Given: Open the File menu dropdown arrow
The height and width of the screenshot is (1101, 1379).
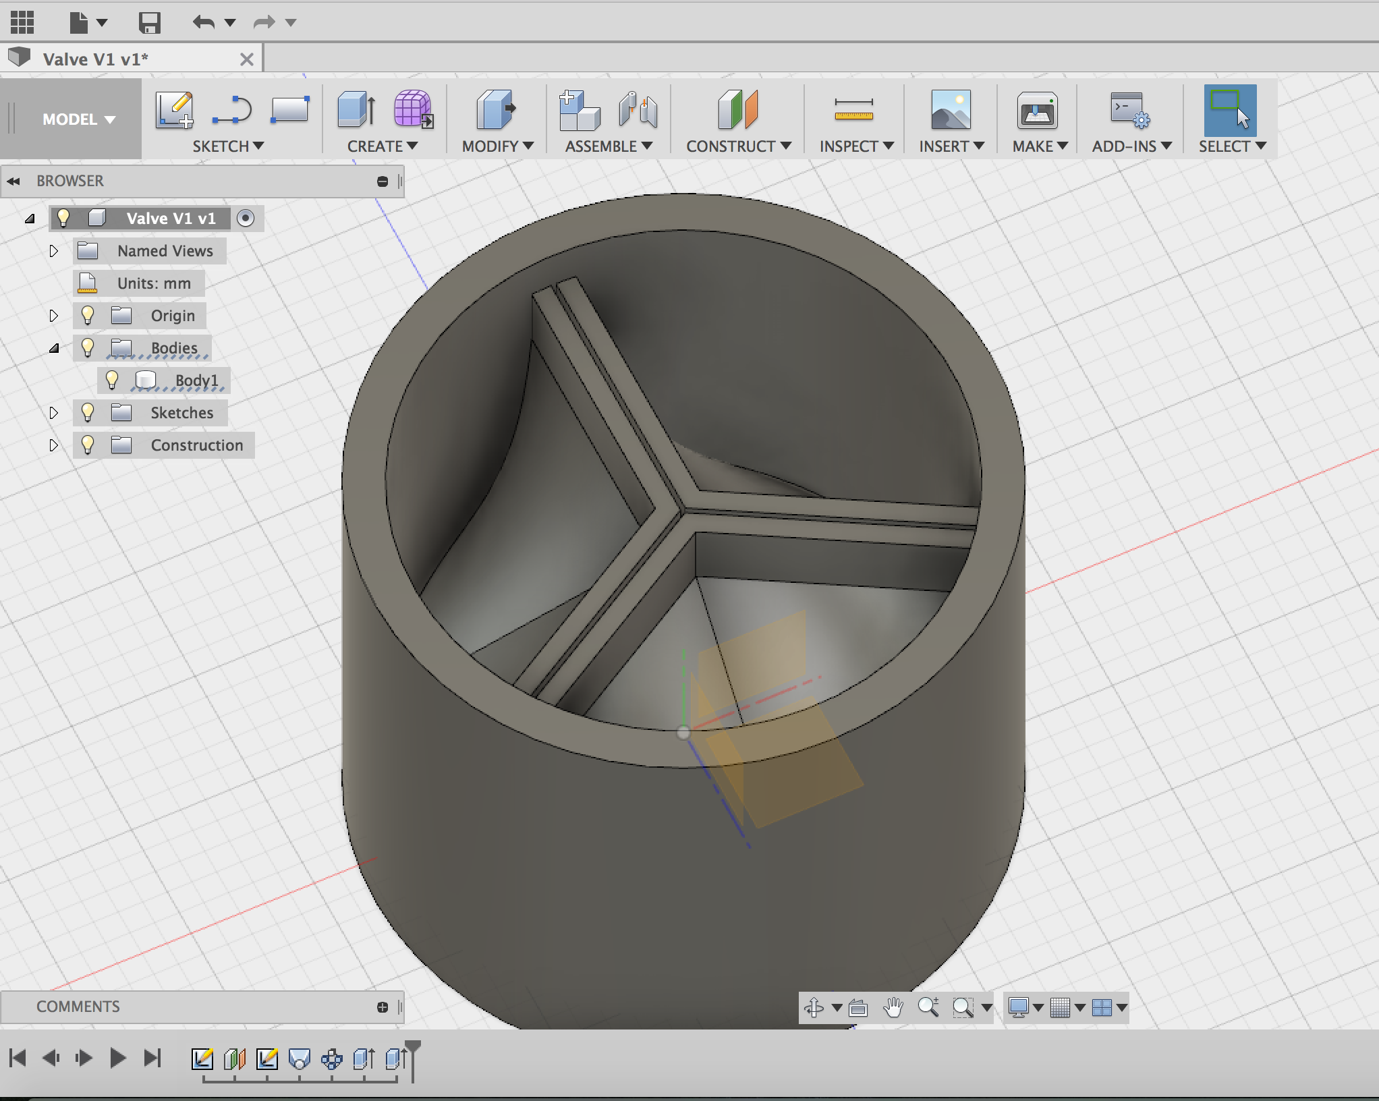Looking at the screenshot, I should coord(102,23).
